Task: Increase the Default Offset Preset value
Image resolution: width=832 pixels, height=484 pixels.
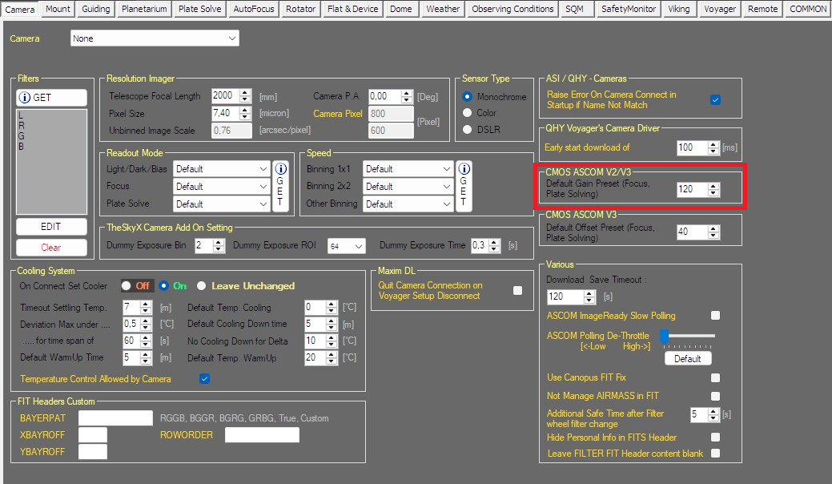Action: coord(713,228)
